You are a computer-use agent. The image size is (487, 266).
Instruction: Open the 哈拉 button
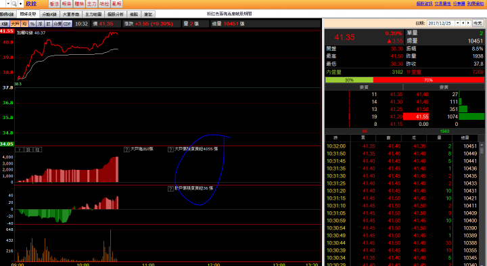(104, 4)
